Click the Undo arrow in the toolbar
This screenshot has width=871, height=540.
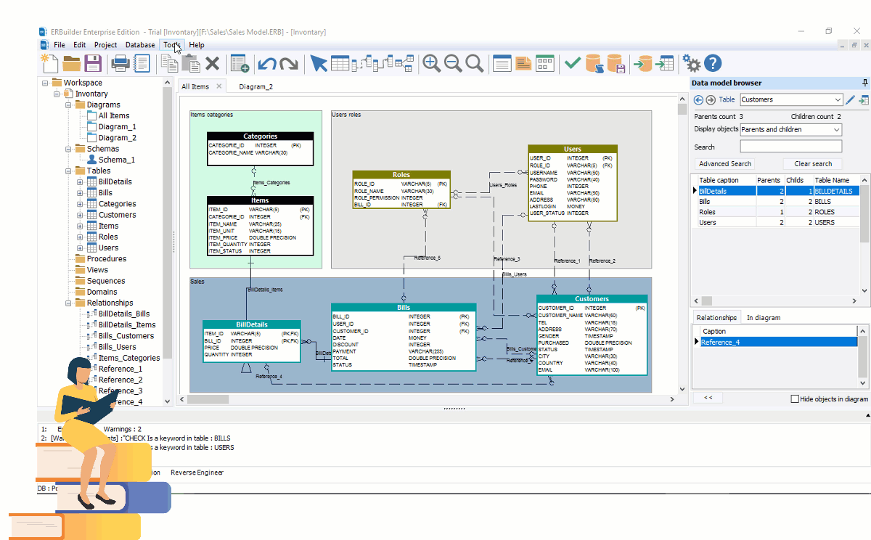point(266,63)
